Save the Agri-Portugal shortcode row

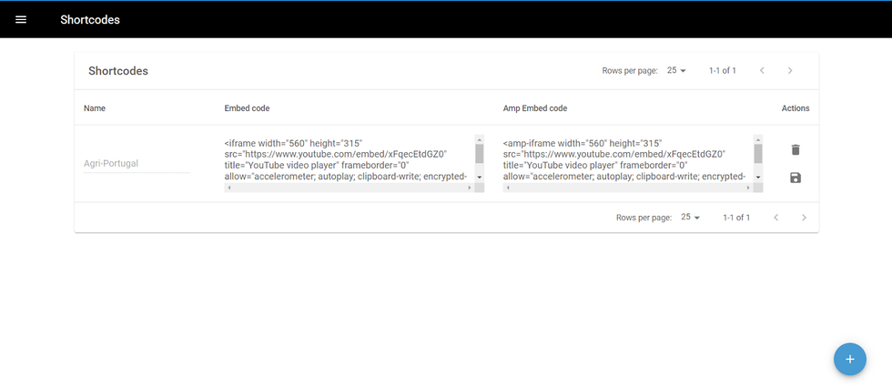tap(796, 178)
